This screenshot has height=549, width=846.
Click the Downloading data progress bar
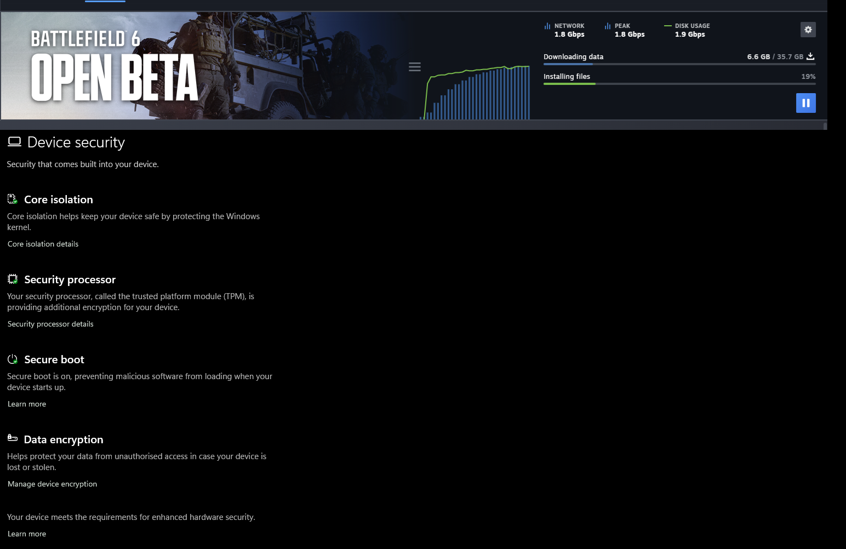[x=679, y=64]
